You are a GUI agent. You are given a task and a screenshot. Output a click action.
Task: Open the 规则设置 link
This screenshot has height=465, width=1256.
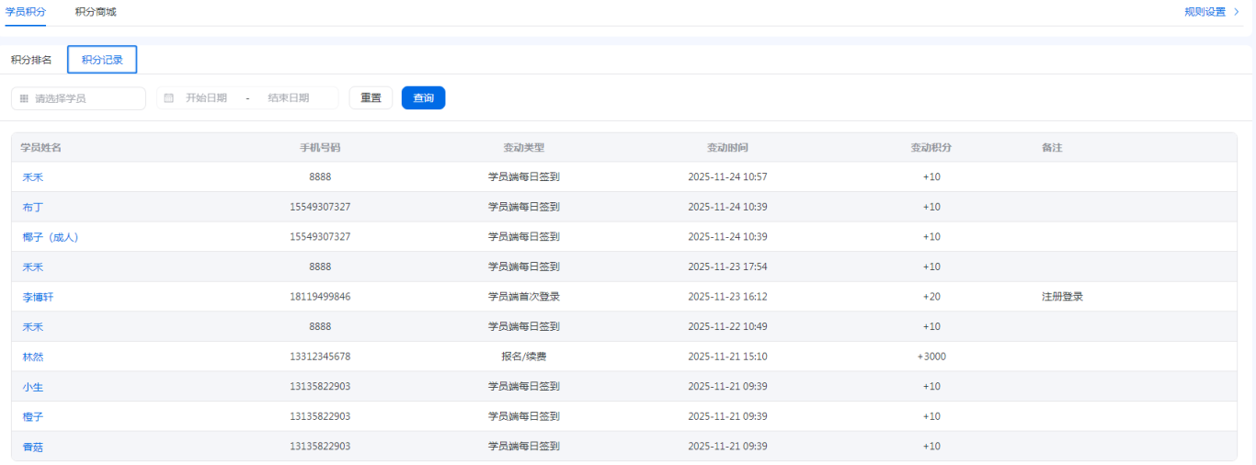(x=1205, y=12)
